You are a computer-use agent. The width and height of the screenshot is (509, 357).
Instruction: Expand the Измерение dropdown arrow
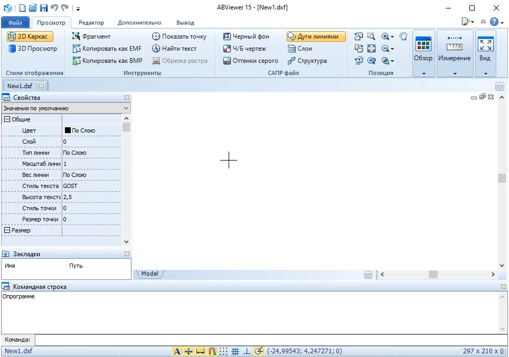click(x=455, y=74)
